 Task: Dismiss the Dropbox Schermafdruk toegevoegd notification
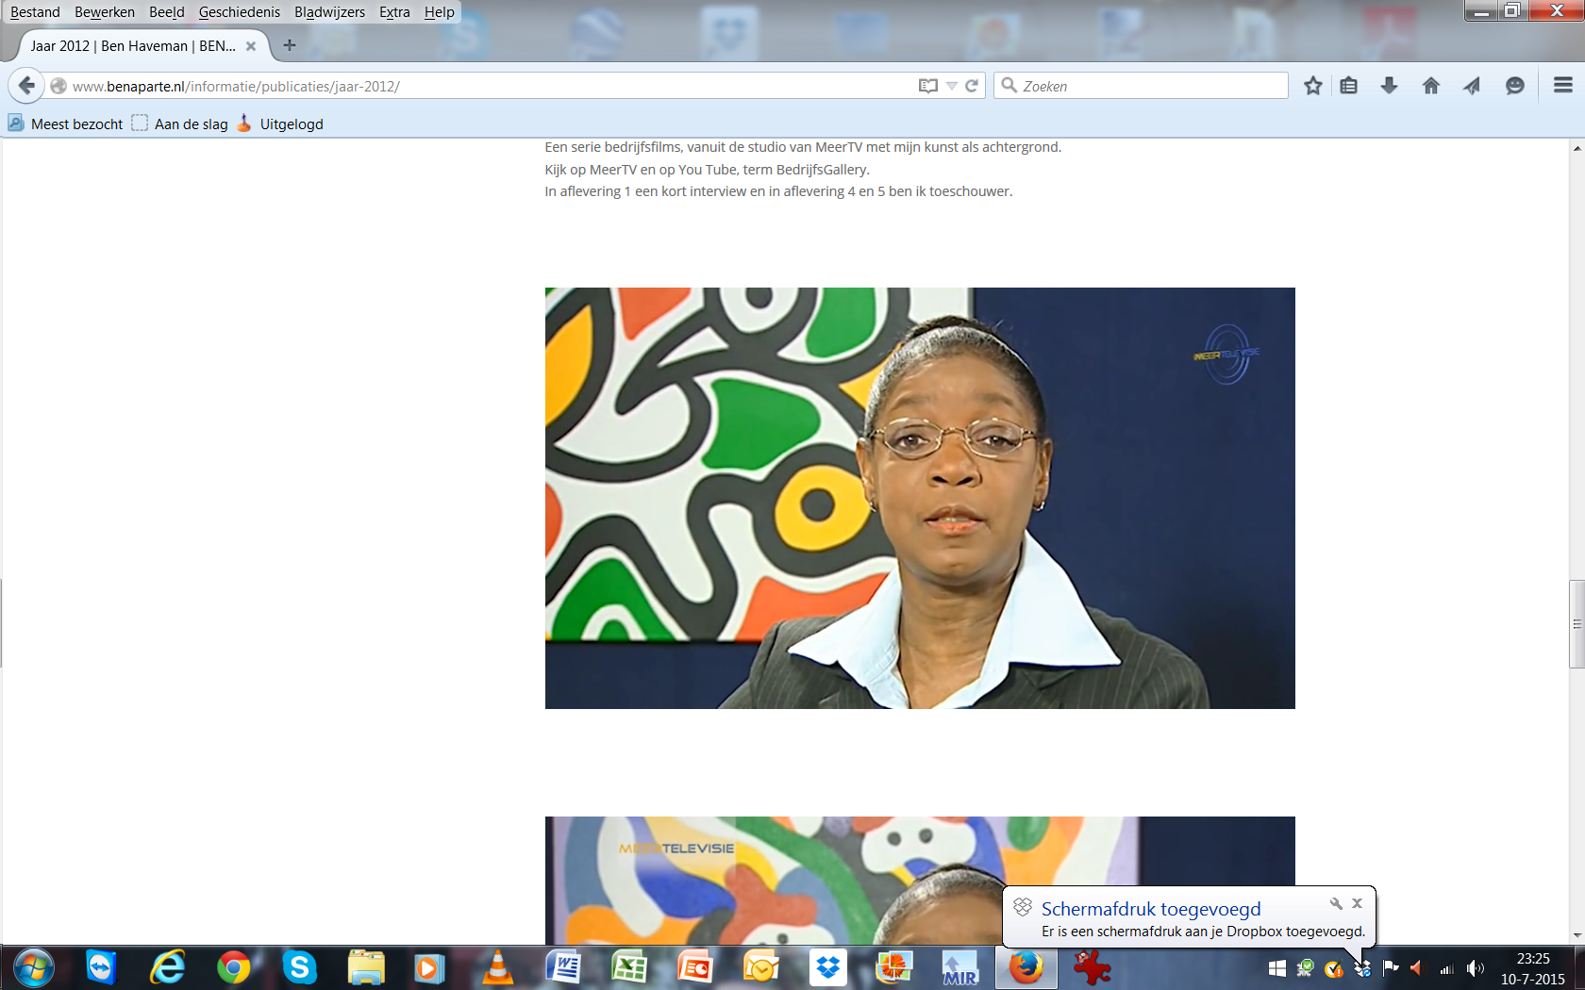(1357, 903)
